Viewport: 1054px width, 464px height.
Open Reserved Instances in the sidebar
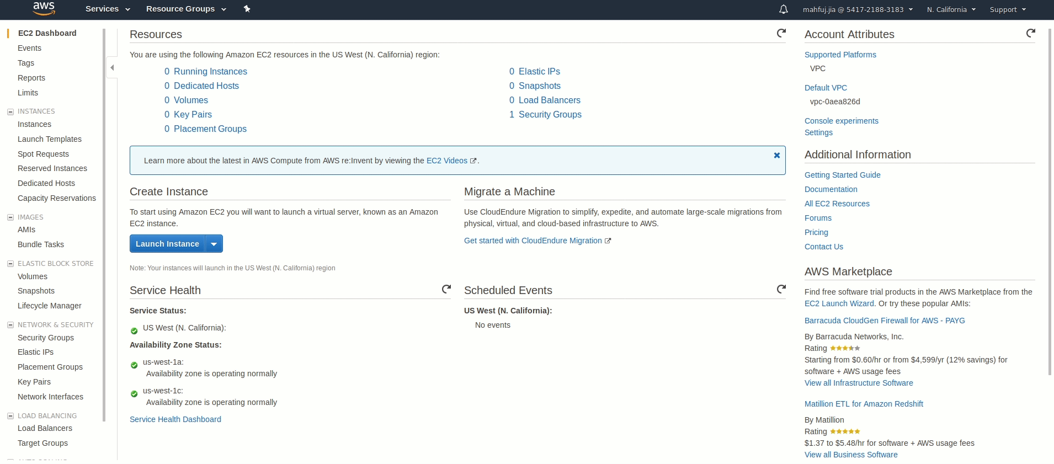[x=52, y=168]
